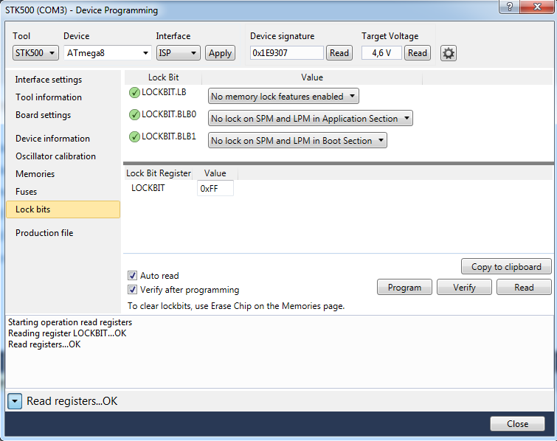Screen dimensions: 557x441
Task: Open the LOCKBIT.BLB1 Boot Section dropdown
Action: (x=297, y=140)
